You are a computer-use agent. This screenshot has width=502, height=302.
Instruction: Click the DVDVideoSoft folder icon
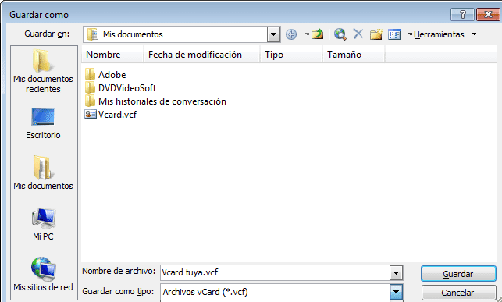[x=90, y=87]
